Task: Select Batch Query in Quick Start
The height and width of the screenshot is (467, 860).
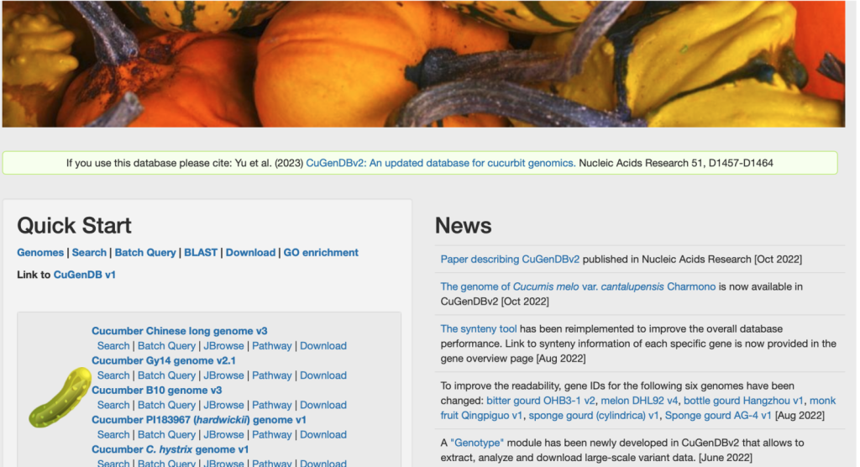Action: click(144, 253)
